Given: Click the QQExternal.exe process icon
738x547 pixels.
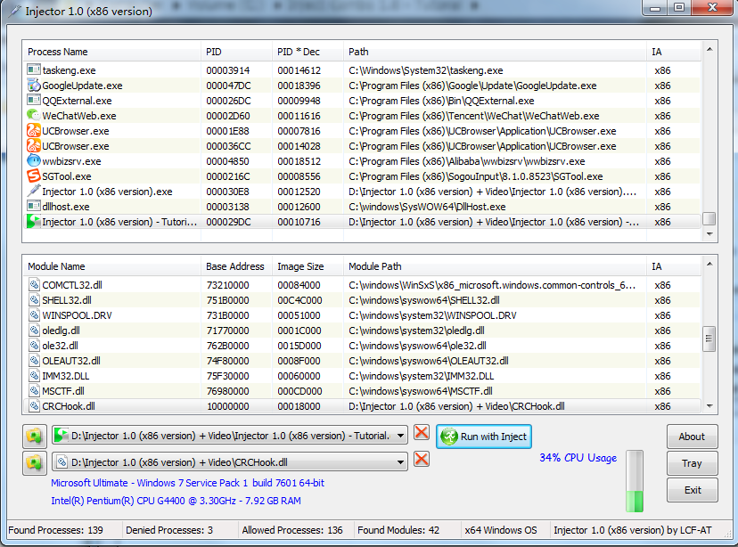Looking at the screenshot, I should (33, 100).
